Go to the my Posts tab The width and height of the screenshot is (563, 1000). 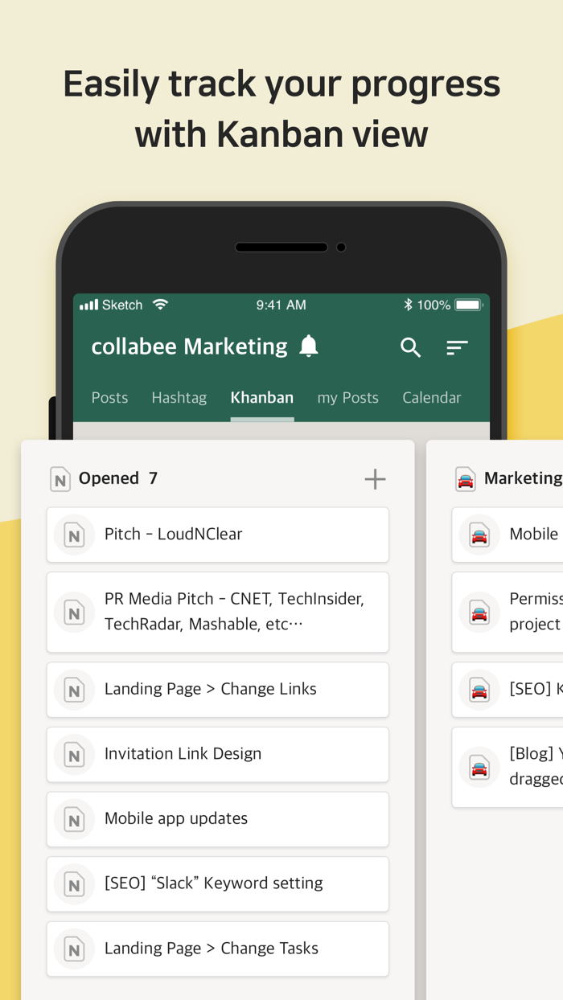pos(347,397)
